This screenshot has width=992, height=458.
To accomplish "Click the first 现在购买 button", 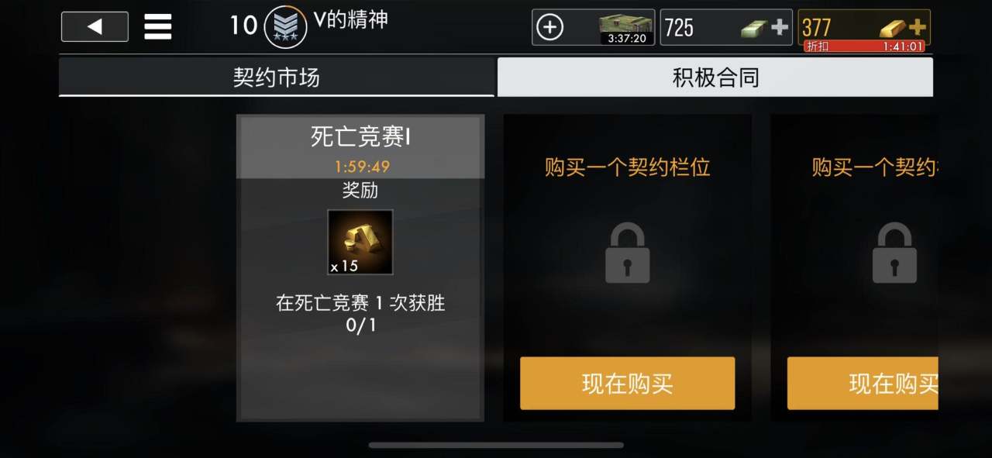I will coord(627,383).
